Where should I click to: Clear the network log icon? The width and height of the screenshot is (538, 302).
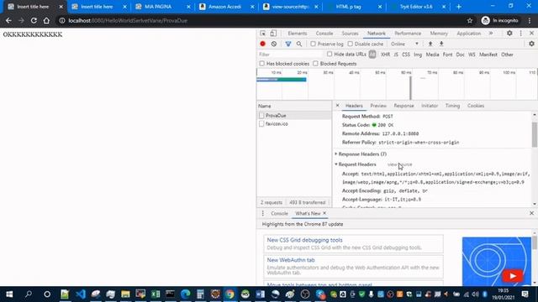click(x=274, y=44)
